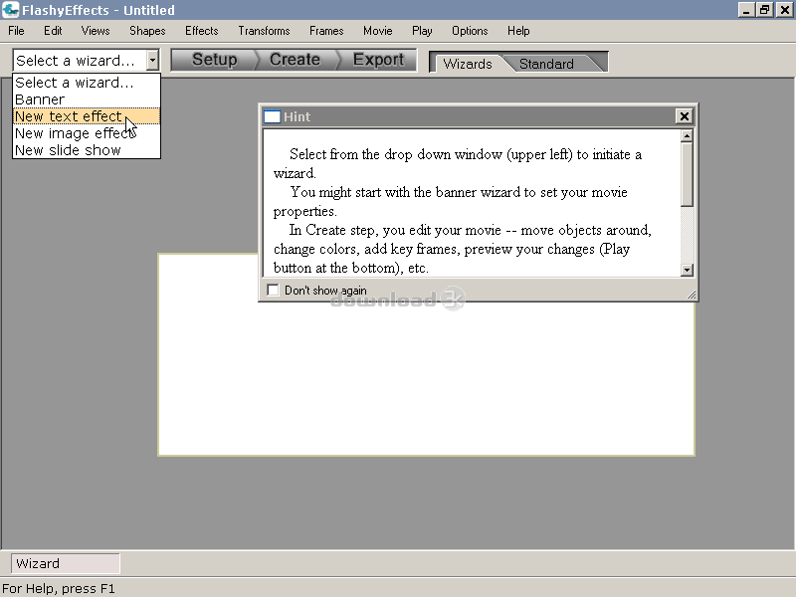Click the FlashyEffects app icon in title bar
Viewport: 796px width, 597px height.
(10, 10)
